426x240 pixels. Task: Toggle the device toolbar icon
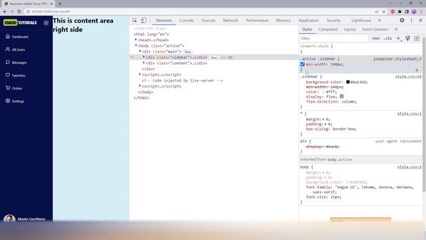144,21
